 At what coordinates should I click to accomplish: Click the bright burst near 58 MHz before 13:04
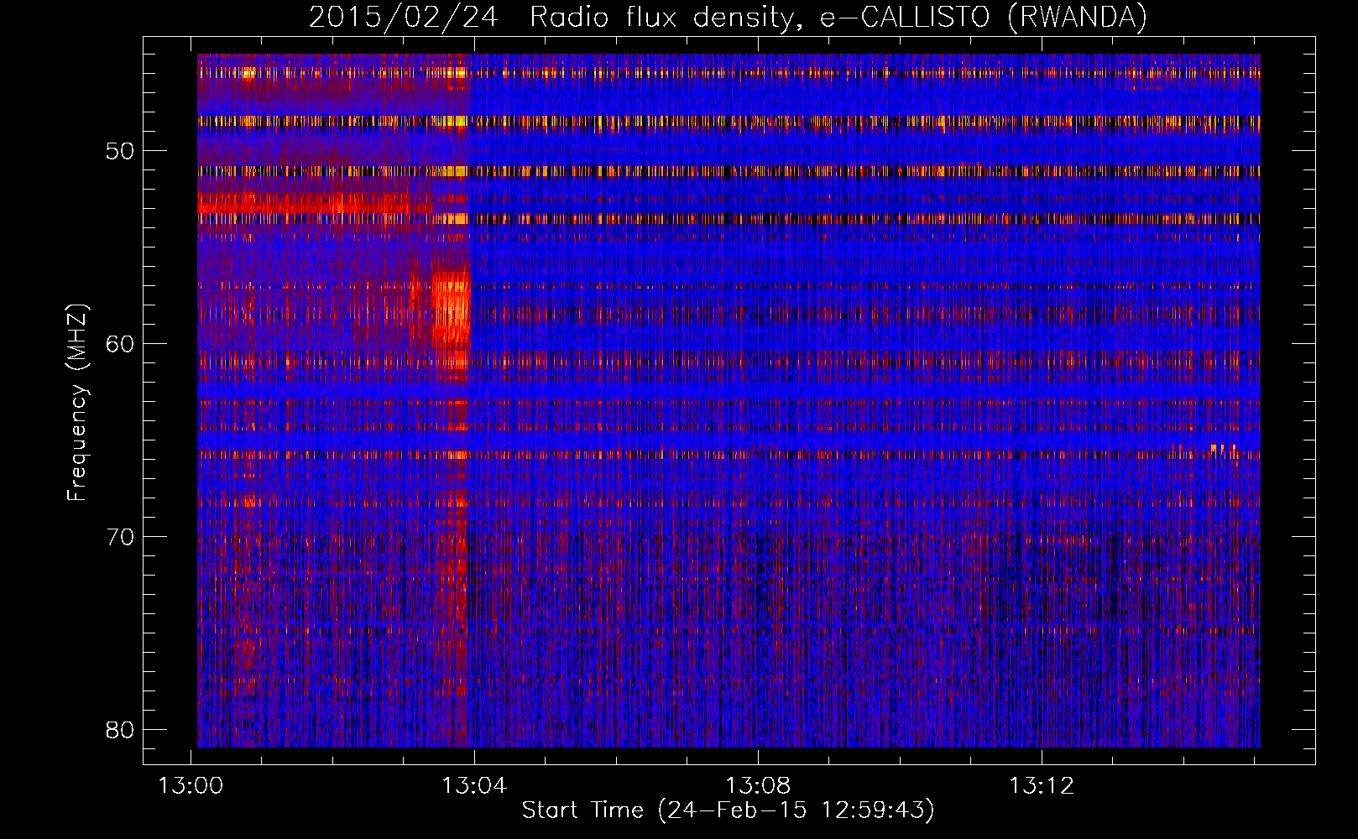point(451,309)
